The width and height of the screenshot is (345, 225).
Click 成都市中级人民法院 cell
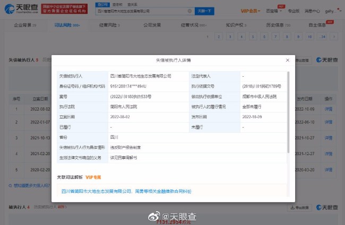pyautogui.click(x=260, y=96)
